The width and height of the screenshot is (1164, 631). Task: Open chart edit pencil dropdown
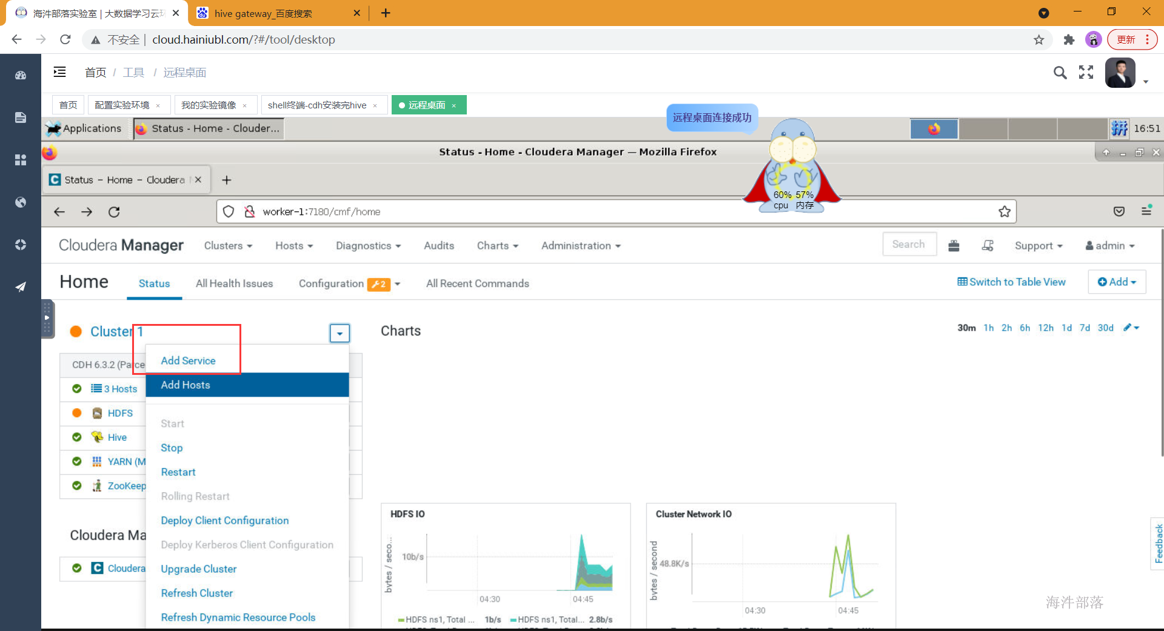(1131, 328)
